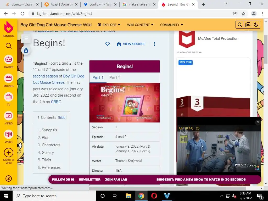The width and height of the screenshot is (268, 201).
Task: Open the CBBC link
Action: pos(56,102)
